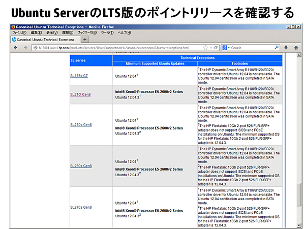Open the Downloads arrow icon
Image resolution: width=305 pixels, height=229 pixels.
287,47
